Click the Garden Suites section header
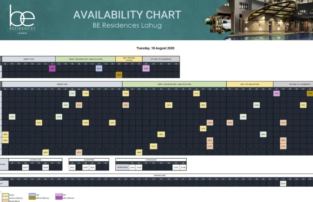313x202 pixels. click(x=36, y=160)
